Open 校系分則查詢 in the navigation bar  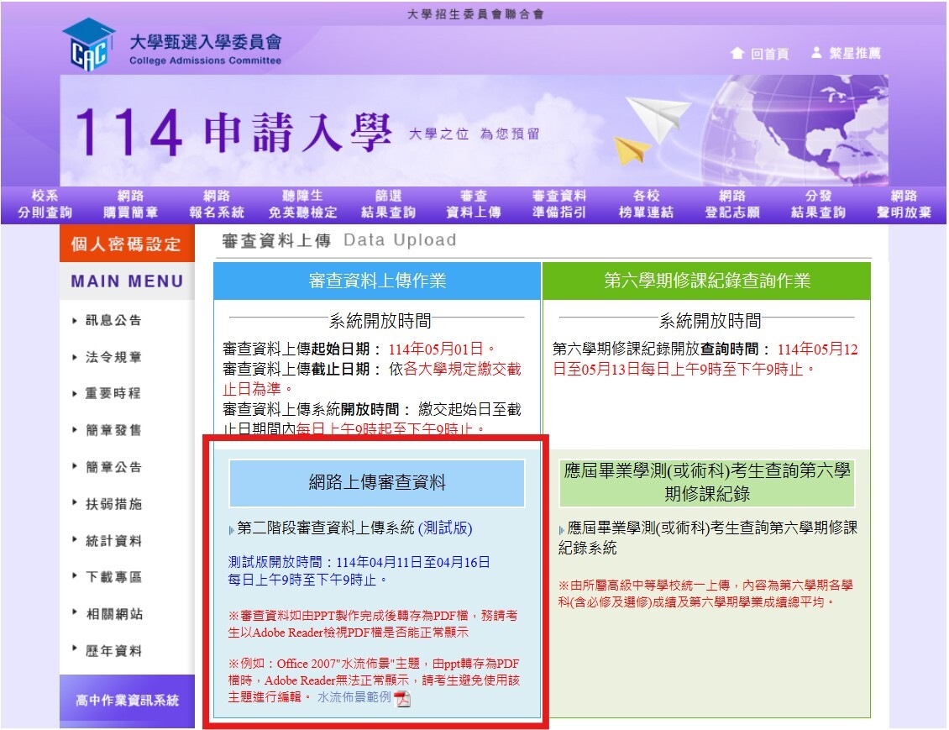click(x=45, y=204)
